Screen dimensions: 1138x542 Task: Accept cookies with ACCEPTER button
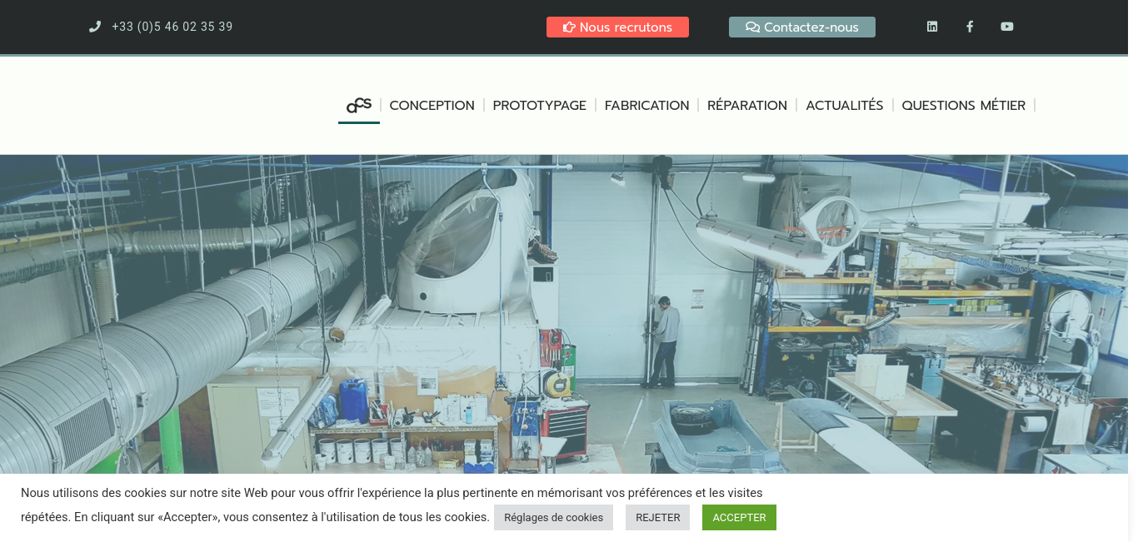point(739,517)
